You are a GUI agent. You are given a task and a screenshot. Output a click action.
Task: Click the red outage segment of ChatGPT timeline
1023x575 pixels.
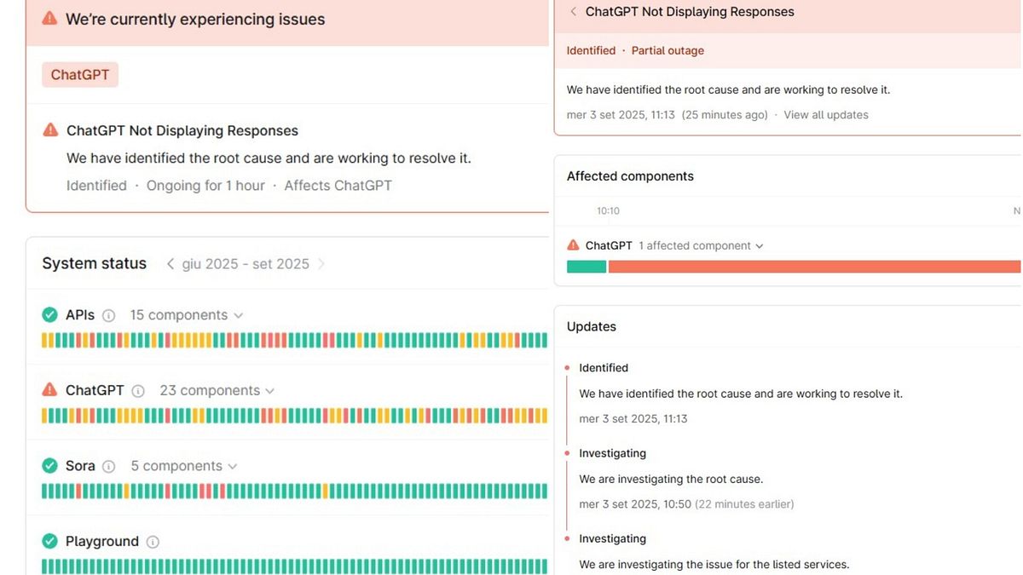[814, 267]
